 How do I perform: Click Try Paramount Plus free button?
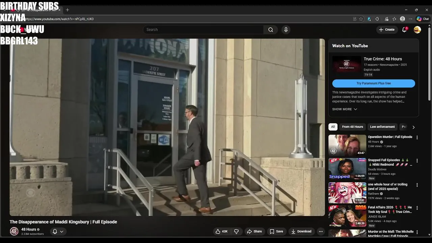point(374,83)
